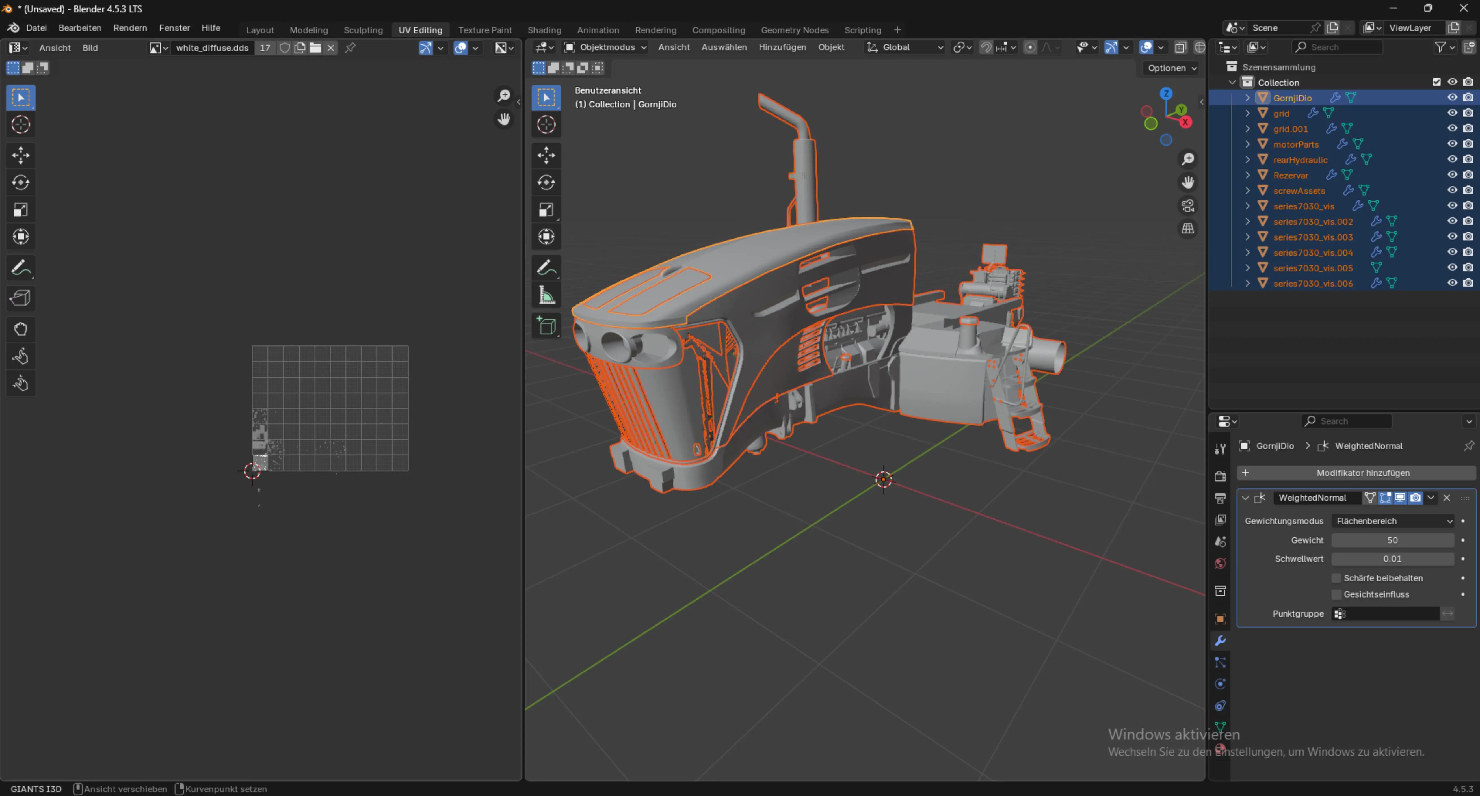The image size is (1480, 796).
Task: Pin the white_diffuse.dds image in the UV editor
Action: (350, 48)
